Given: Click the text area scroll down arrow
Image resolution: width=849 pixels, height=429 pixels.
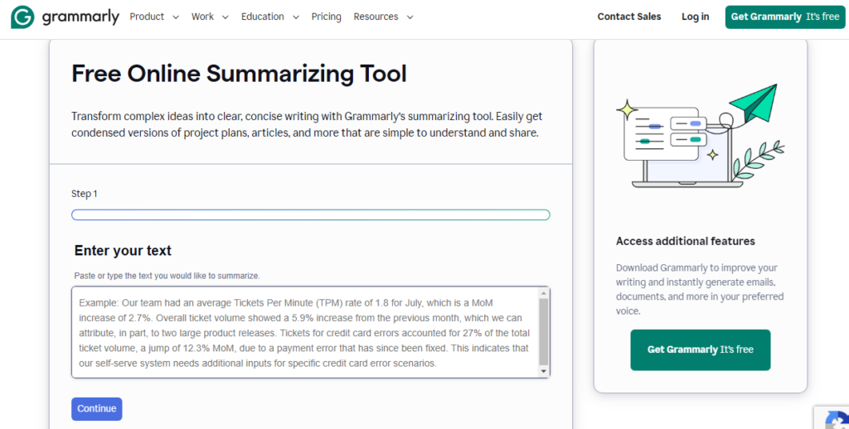Looking at the screenshot, I should tap(544, 371).
